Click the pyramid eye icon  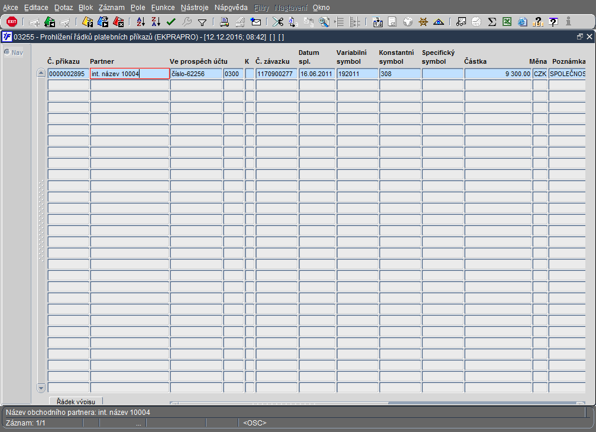[439, 22]
